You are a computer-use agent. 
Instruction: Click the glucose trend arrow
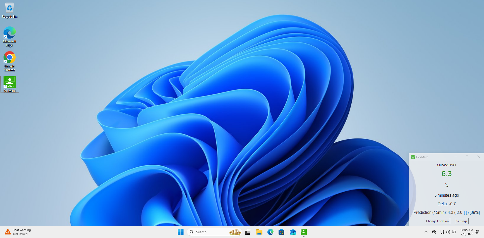pos(446,185)
